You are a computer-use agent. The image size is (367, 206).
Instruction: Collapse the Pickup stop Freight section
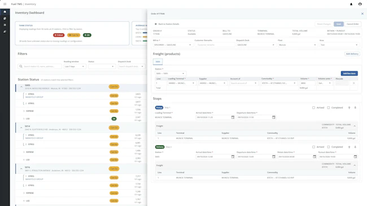tap(355, 126)
